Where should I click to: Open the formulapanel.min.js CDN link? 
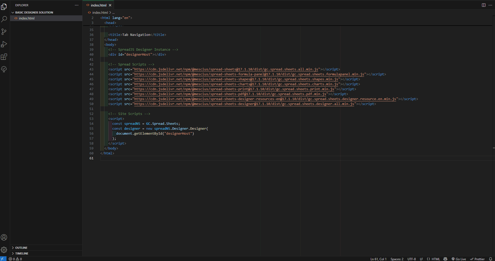tap(249, 74)
